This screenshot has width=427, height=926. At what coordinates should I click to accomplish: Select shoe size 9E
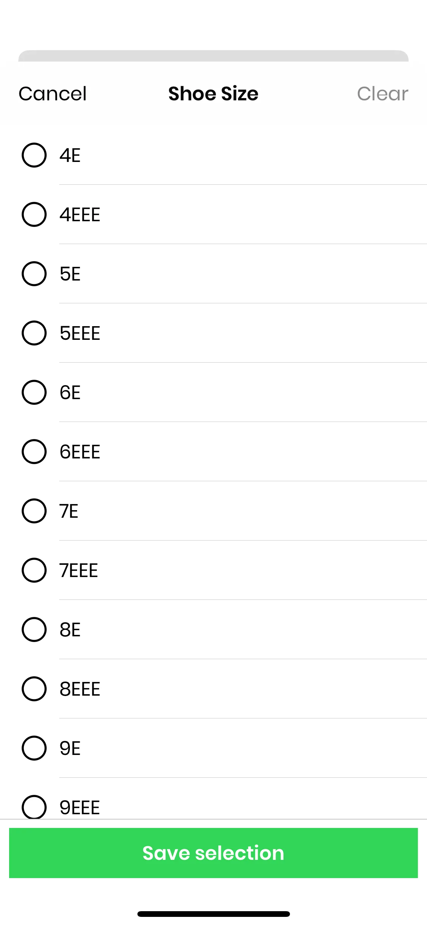pyautogui.click(x=34, y=748)
